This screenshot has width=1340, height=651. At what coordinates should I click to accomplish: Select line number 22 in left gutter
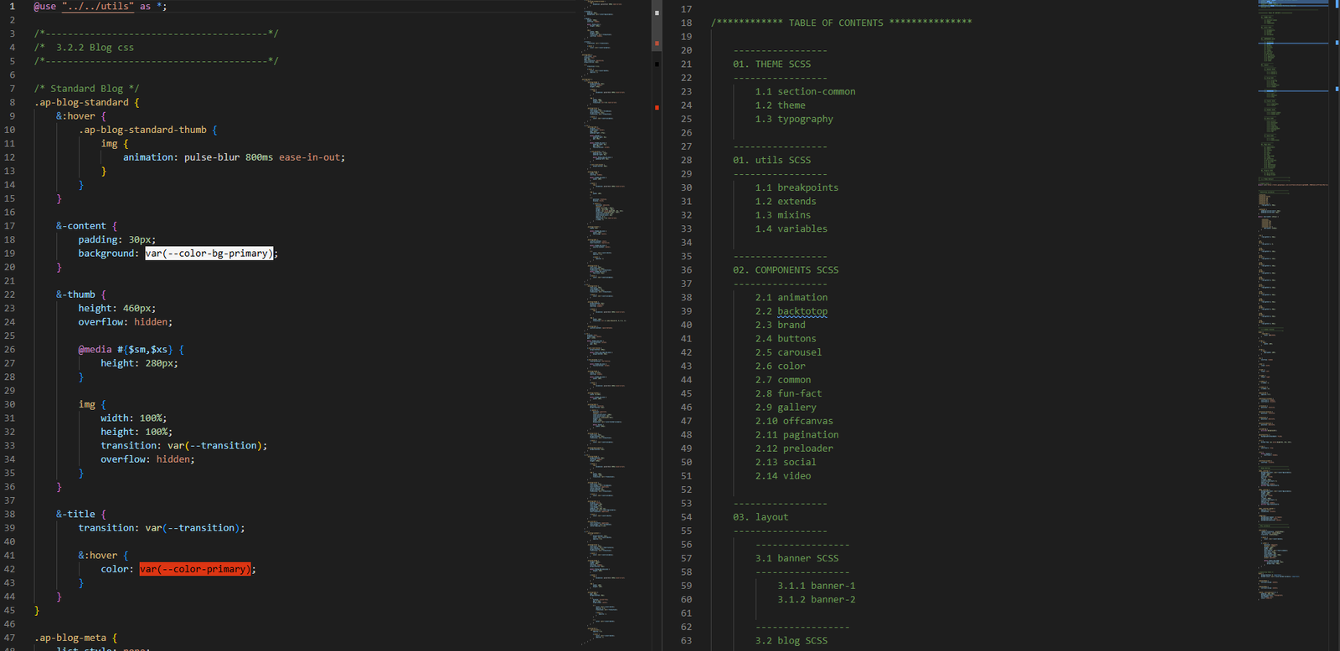click(x=10, y=295)
